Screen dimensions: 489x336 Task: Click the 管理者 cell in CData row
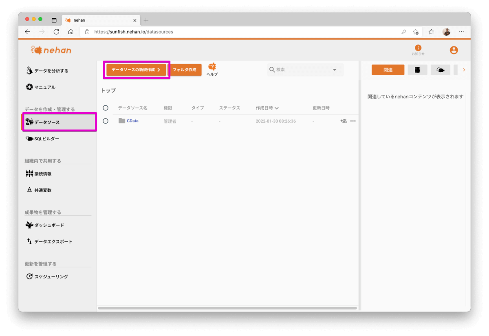pos(170,121)
